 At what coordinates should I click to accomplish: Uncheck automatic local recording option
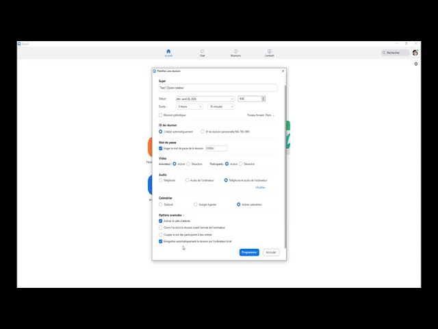pos(161,241)
